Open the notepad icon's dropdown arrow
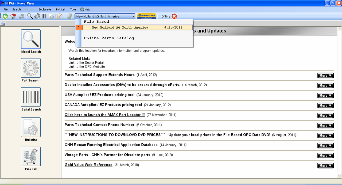 pos(64,16)
